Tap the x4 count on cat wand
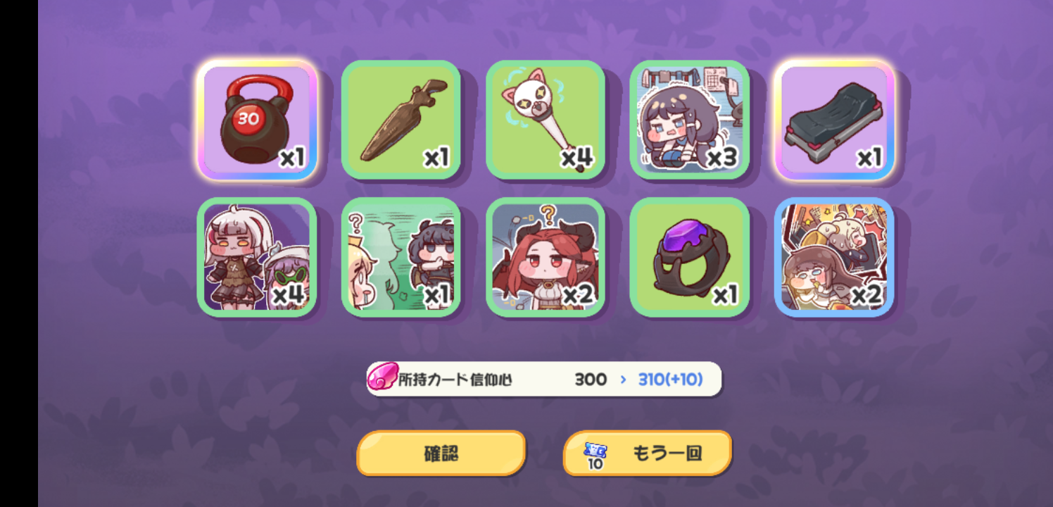The width and height of the screenshot is (1053, 507). (576, 158)
